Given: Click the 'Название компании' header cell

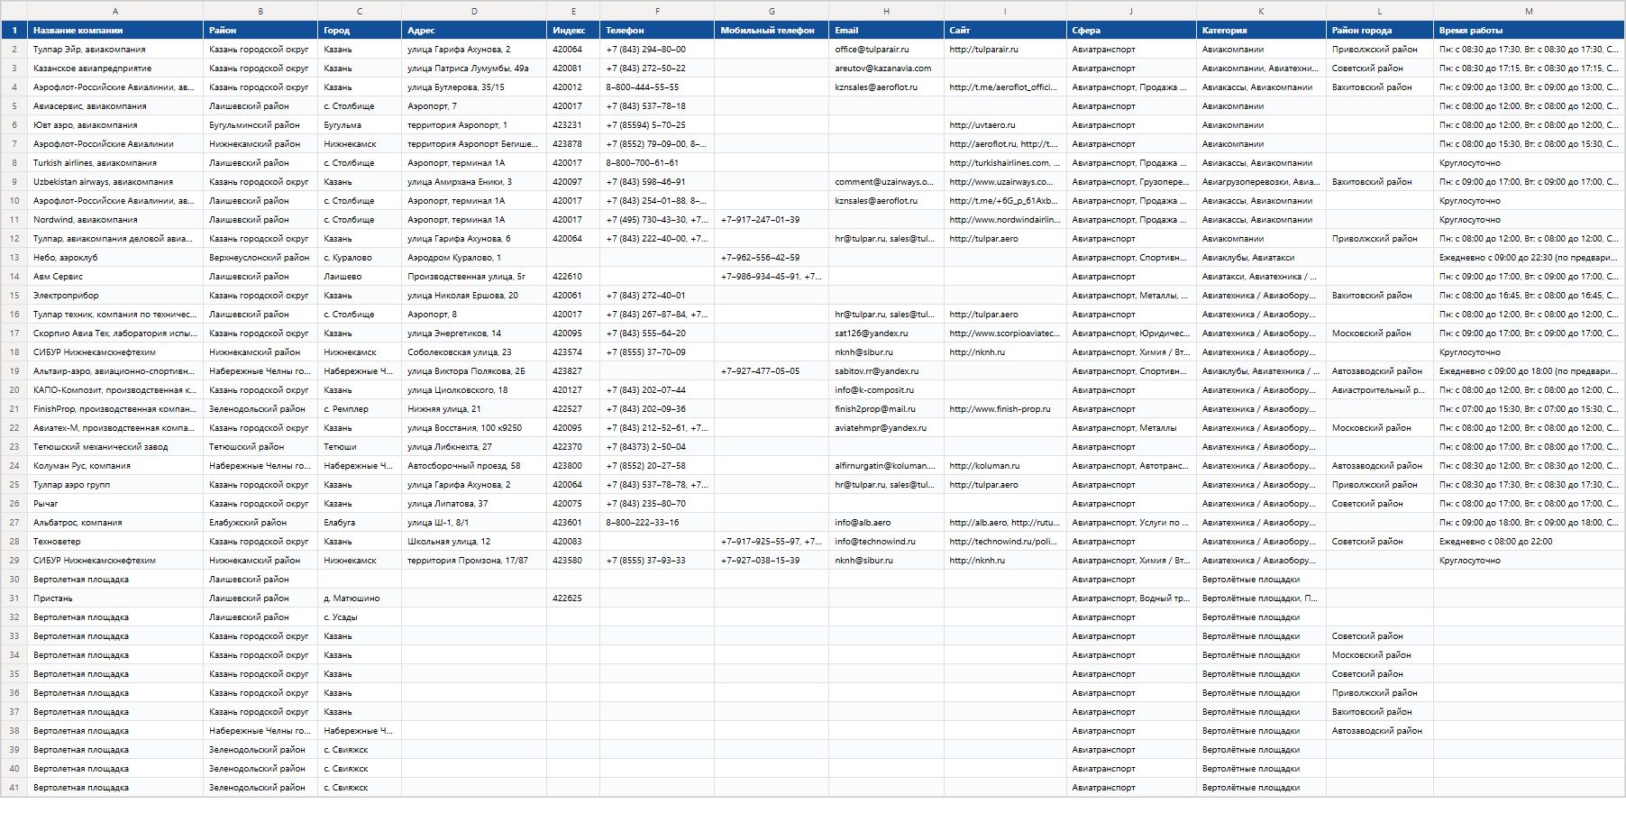Looking at the screenshot, I should tap(115, 31).
